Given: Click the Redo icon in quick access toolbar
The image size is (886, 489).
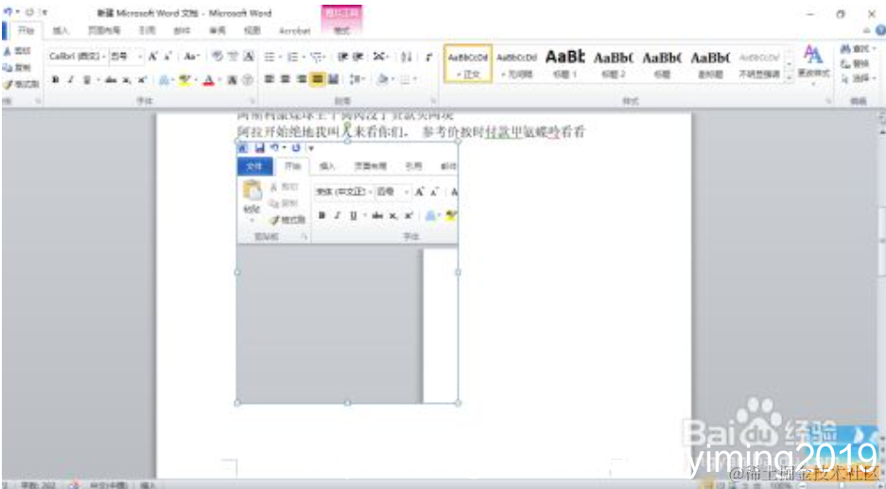Looking at the screenshot, I should point(30,11).
